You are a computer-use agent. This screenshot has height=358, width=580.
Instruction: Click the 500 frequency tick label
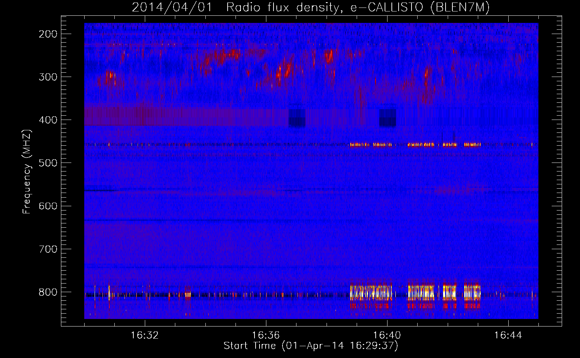(48, 163)
